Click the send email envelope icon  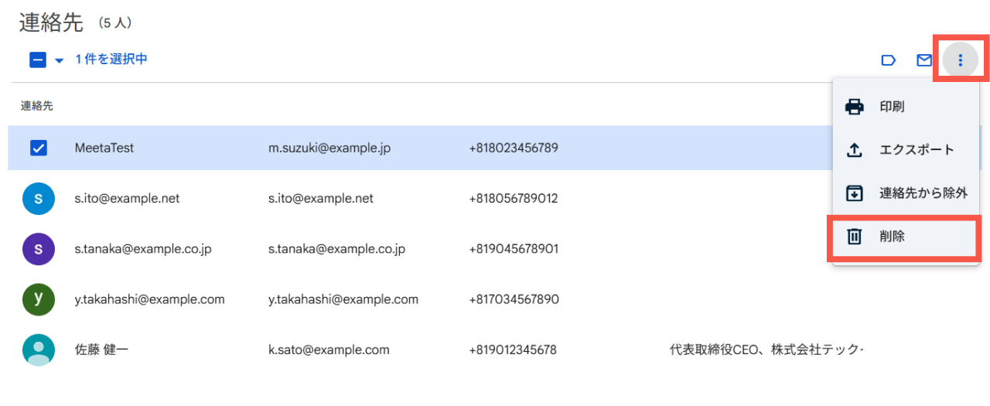(924, 60)
